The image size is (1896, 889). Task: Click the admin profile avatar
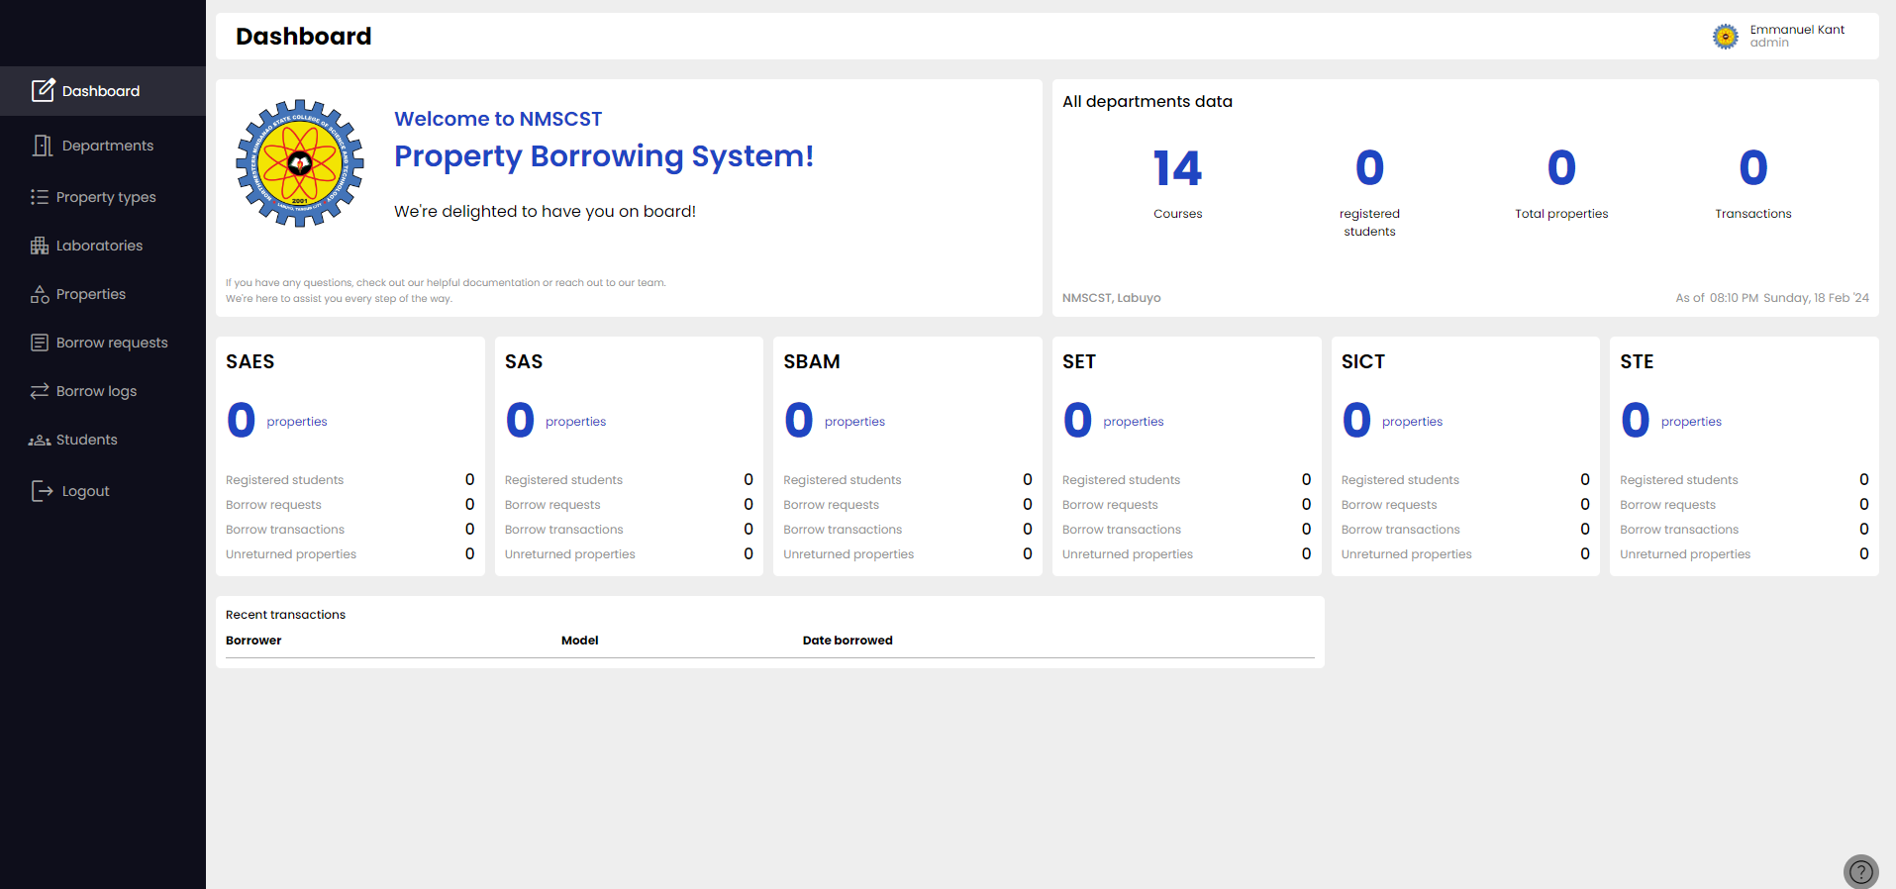[x=1726, y=37]
